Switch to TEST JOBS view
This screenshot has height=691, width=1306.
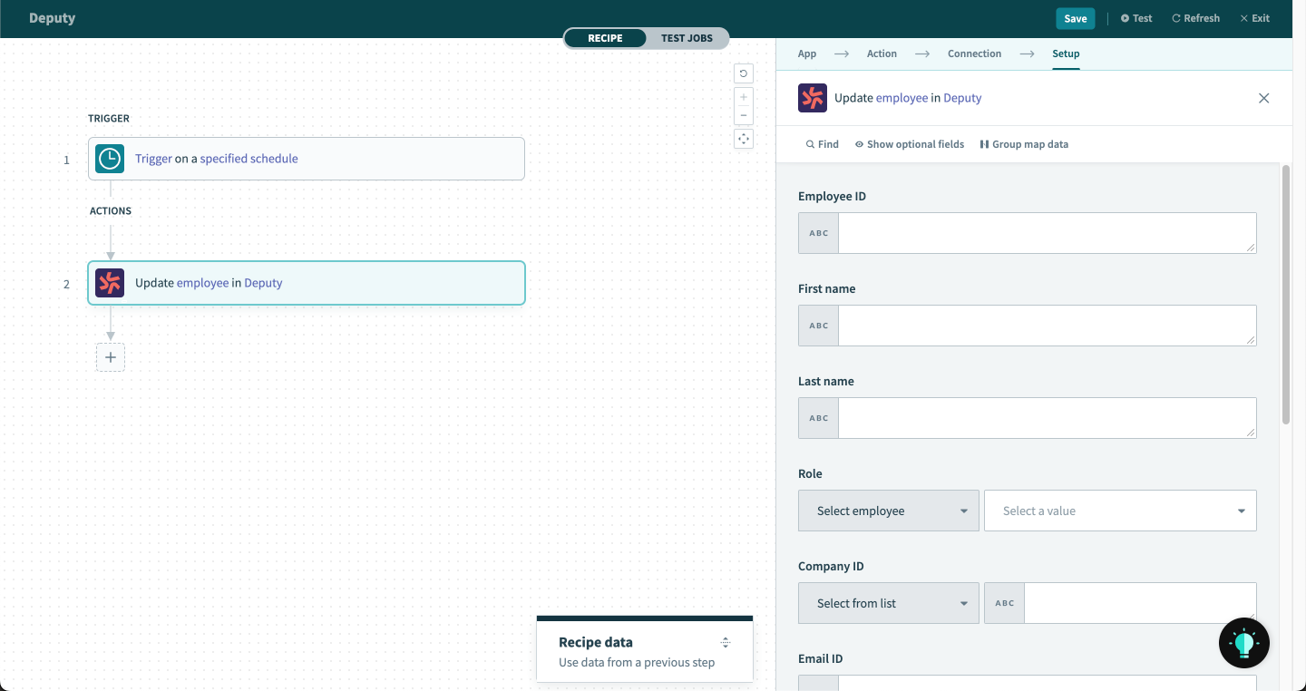687,38
